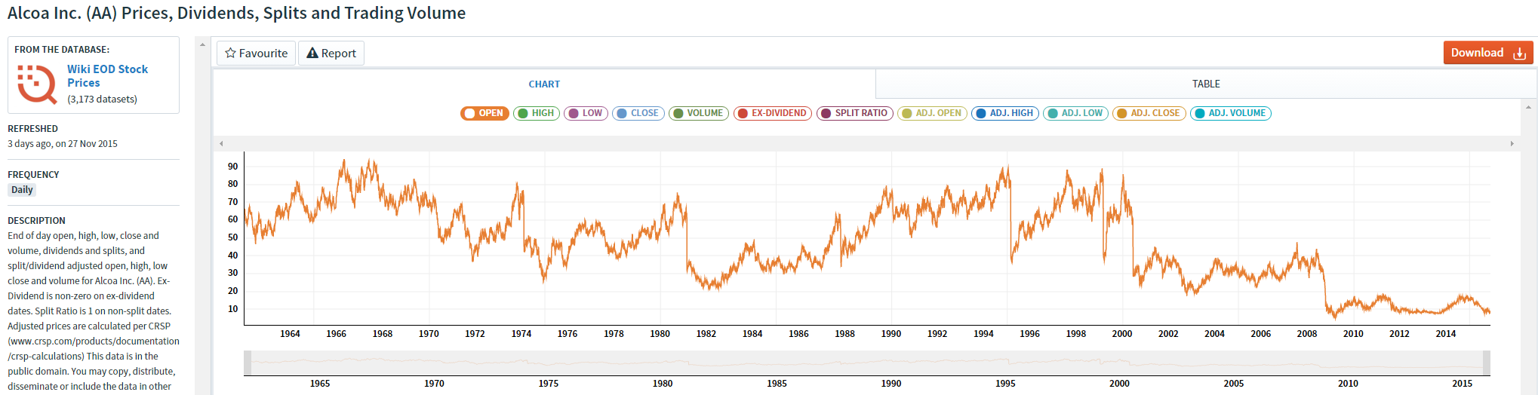Screen dimensions: 1538x395
Task: Click the Report button
Action: 331,53
